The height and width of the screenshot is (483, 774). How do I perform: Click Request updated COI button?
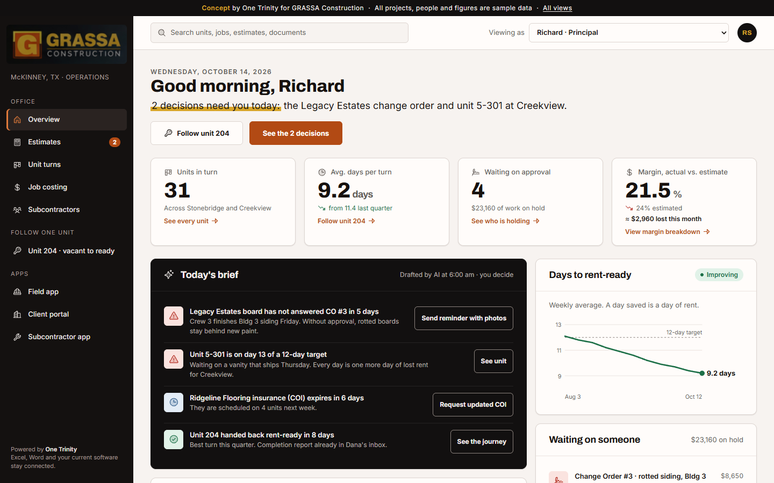coord(473,405)
